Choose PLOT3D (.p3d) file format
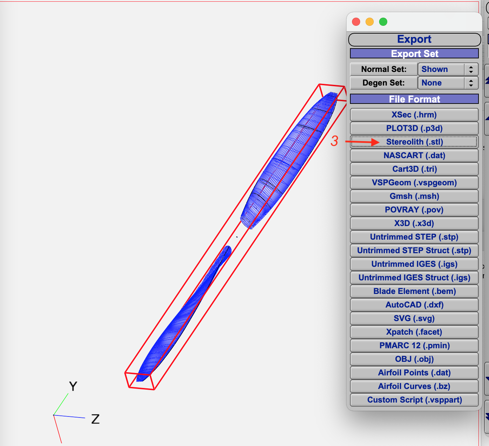Screen dimensions: 489x446 414,128
